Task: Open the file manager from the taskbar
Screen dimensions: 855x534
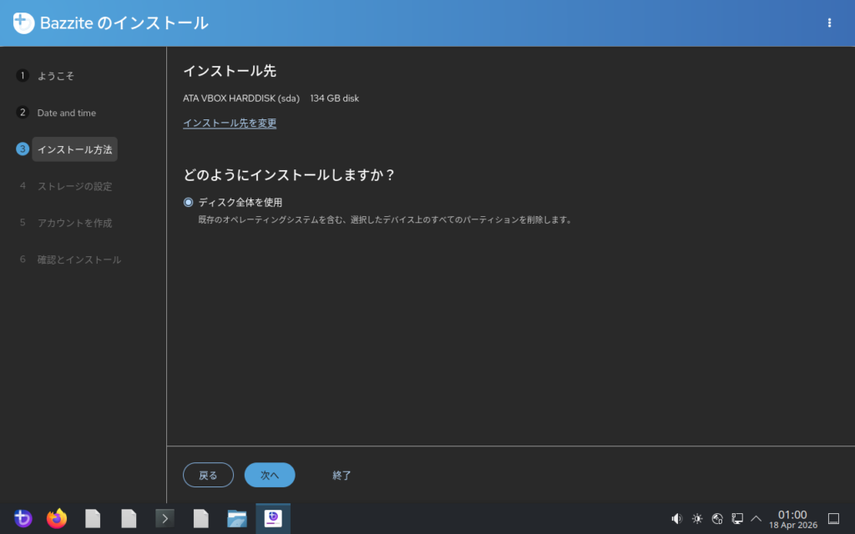Action: pyautogui.click(x=237, y=518)
